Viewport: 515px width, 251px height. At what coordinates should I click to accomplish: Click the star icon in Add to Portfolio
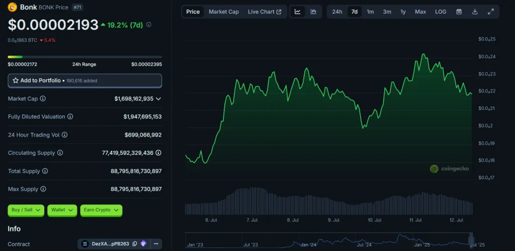[16, 80]
